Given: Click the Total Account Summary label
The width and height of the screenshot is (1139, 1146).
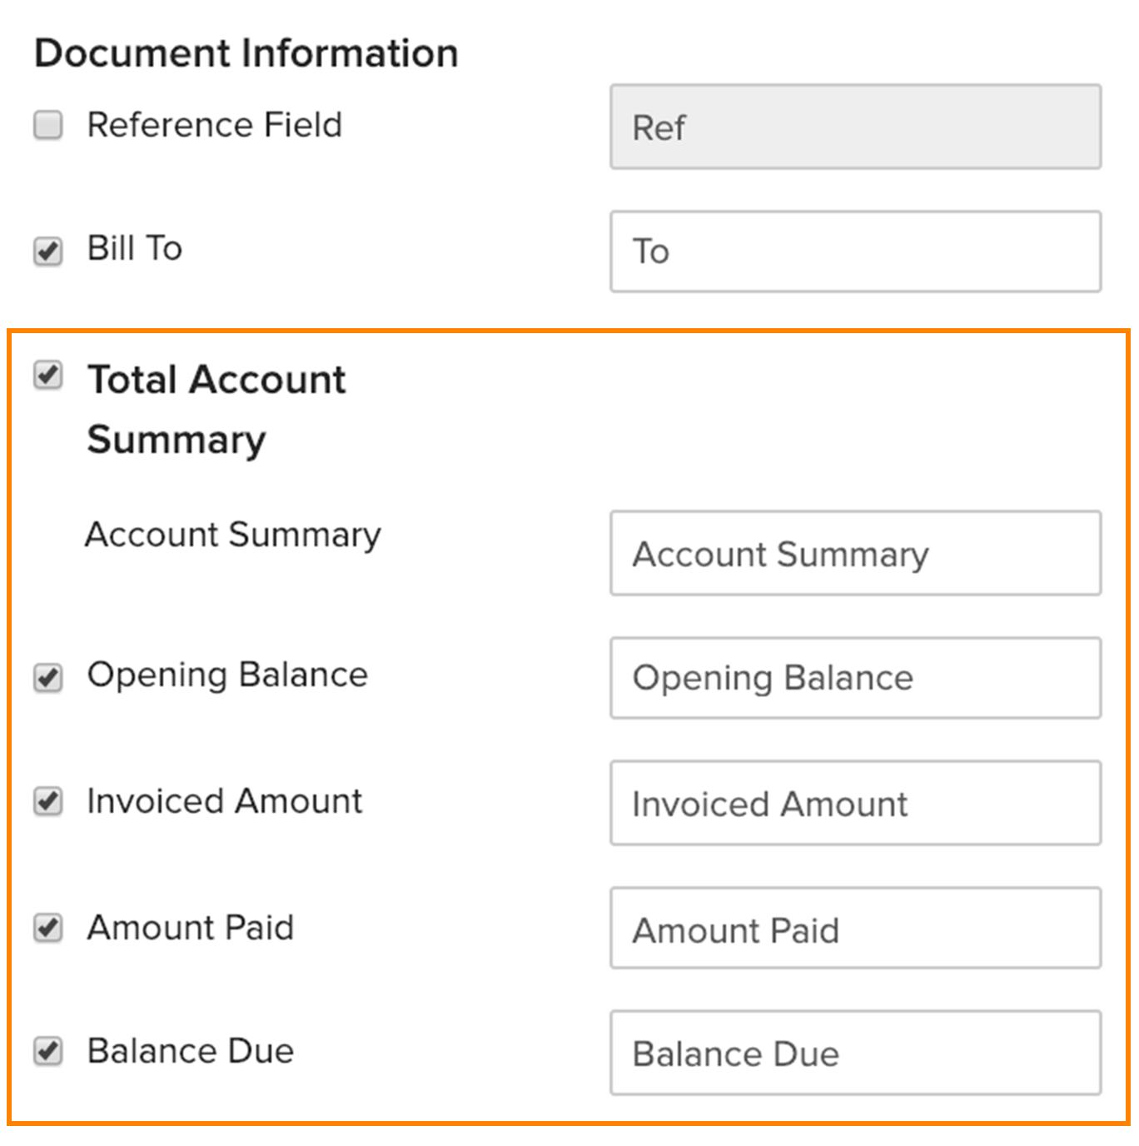Looking at the screenshot, I should pyautogui.click(x=216, y=408).
